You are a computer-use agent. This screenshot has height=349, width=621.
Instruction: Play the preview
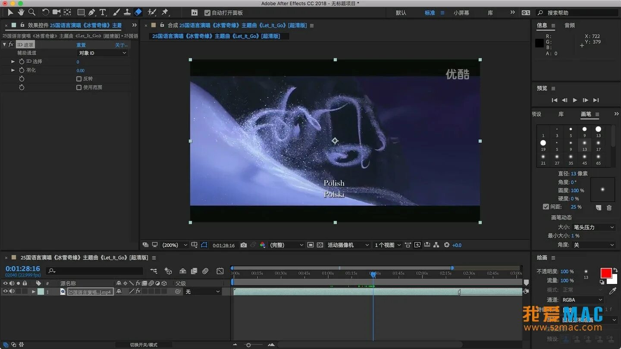tap(575, 100)
